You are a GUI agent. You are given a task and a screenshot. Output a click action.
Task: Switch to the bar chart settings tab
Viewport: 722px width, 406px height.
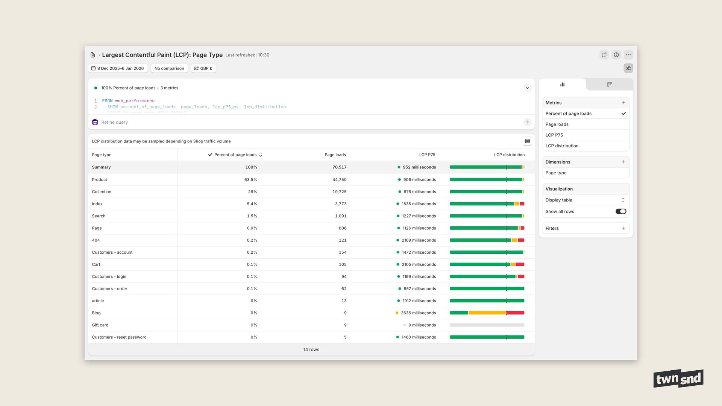point(562,85)
